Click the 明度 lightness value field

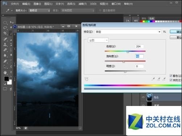139,66
